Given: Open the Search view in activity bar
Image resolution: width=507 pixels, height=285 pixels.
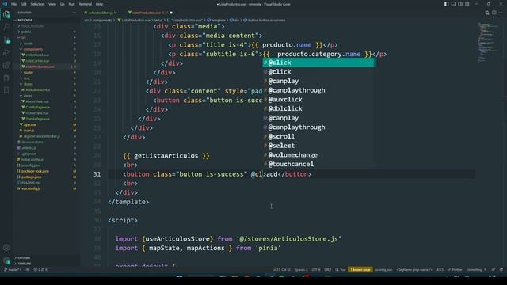Looking at the screenshot, I should click(x=6, y=27).
